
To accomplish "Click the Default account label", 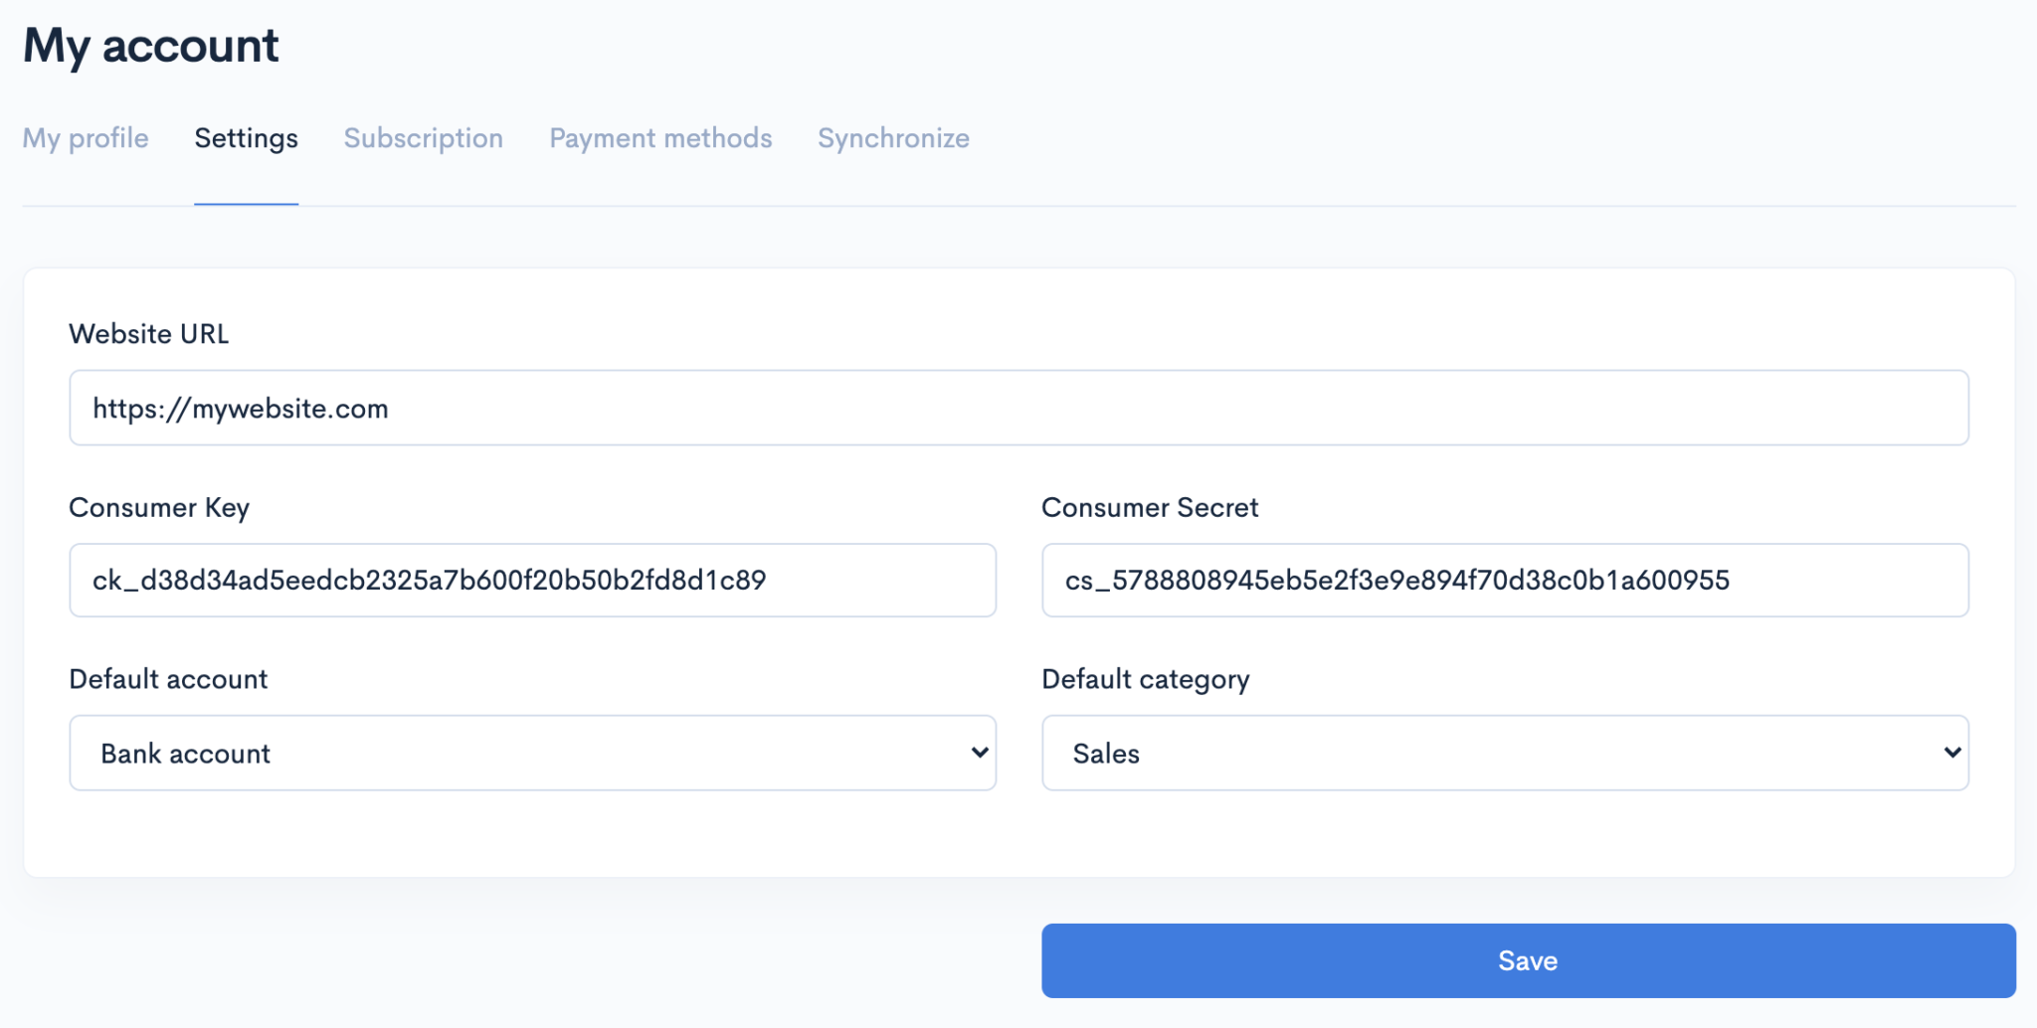I will (x=168, y=679).
